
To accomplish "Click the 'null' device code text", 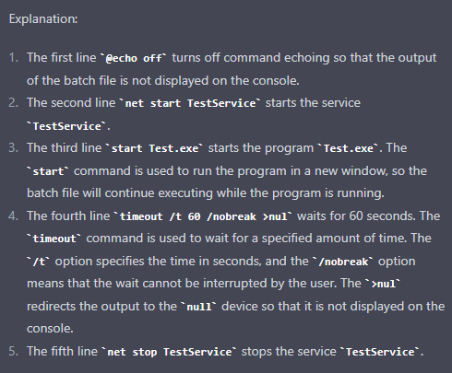I will click(199, 307).
